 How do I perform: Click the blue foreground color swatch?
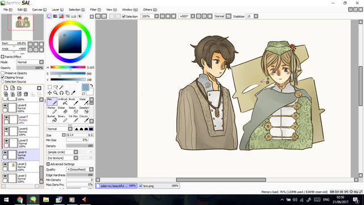[x=85, y=87]
